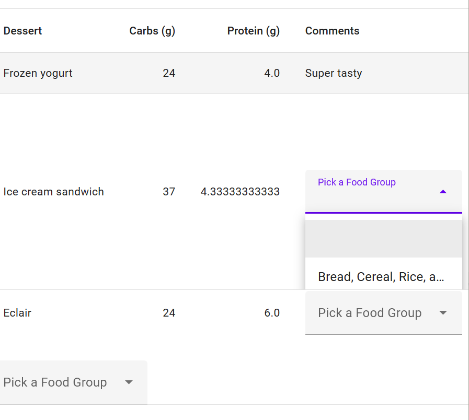Image resolution: width=469 pixels, height=420 pixels.
Task: Click the Super tasty comment text
Action: pos(333,73)
